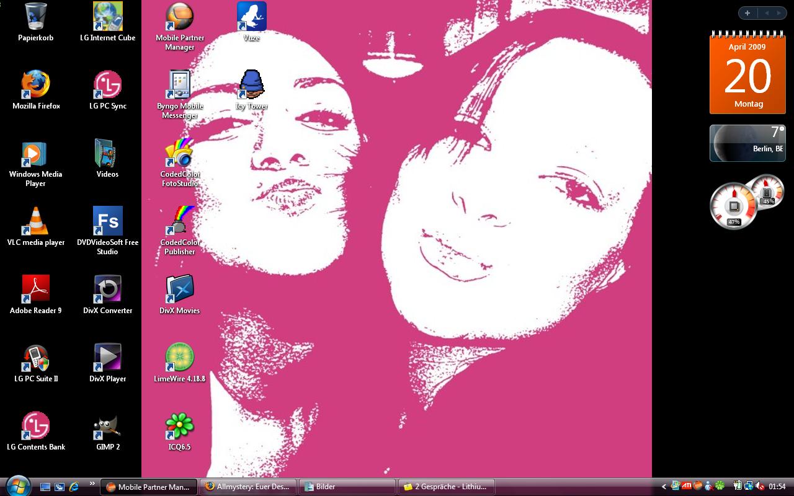Click the muted volume tray icon
This screenshot has width=794, height=496.
click(761, 487)
